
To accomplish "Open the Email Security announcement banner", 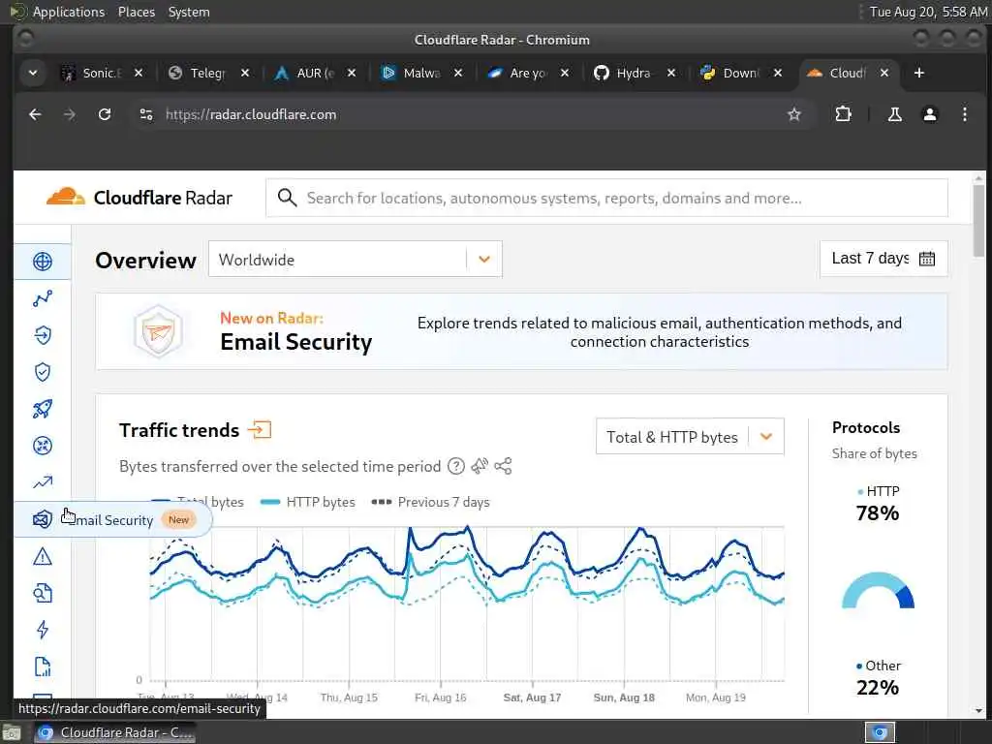I will (x=521, y=331).
